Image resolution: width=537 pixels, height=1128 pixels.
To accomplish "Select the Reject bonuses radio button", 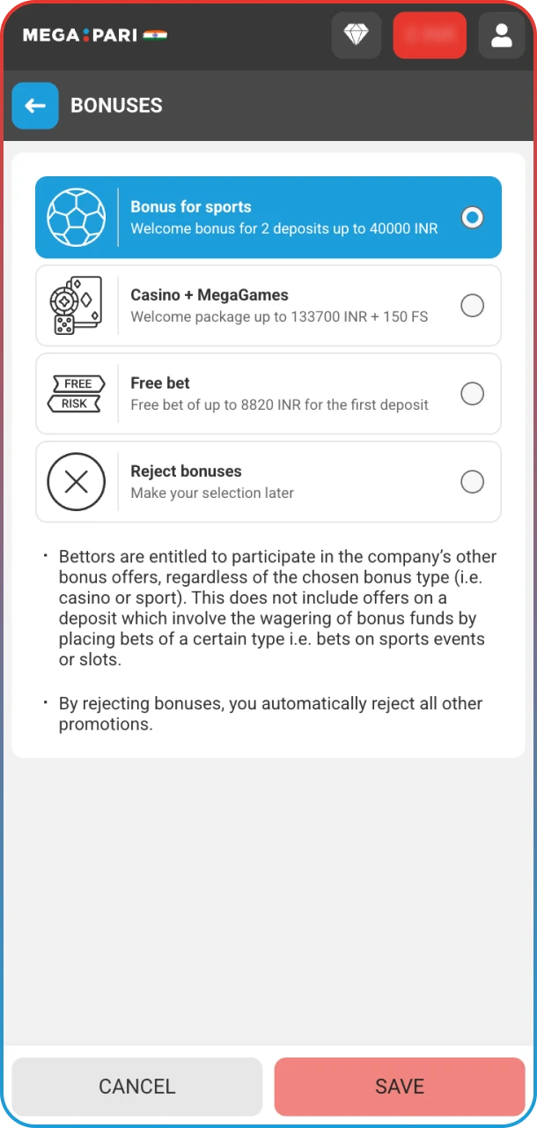I will click(473, 481).
